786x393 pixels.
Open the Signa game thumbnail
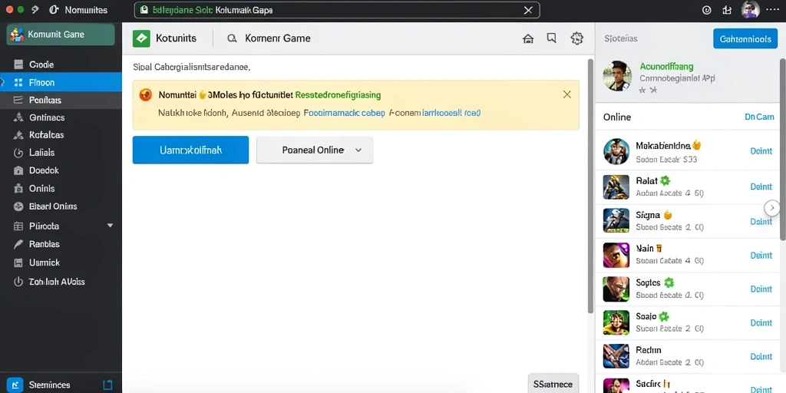point(616,221)
